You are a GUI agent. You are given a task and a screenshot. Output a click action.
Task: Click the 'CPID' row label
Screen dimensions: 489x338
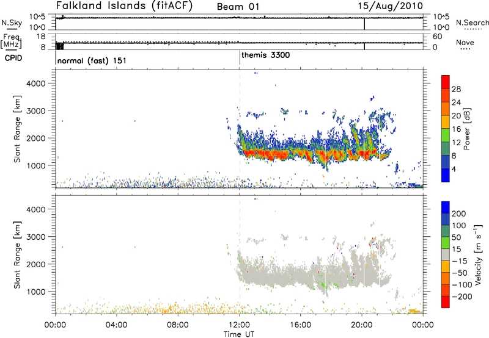(x=13, y=58)
